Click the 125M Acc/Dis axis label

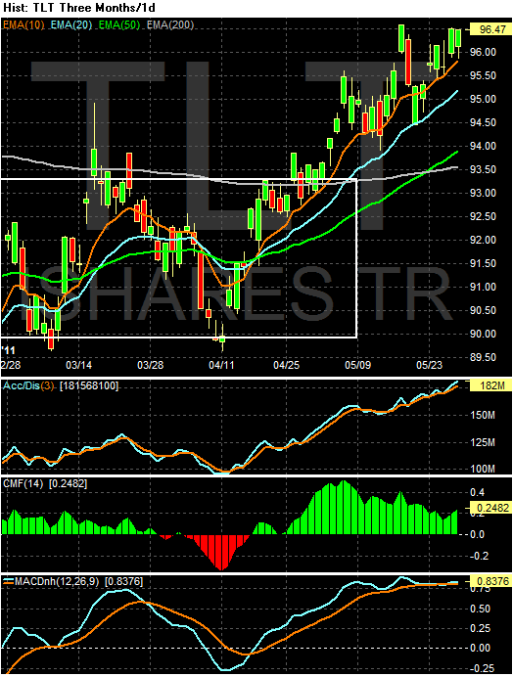(483, 442)
